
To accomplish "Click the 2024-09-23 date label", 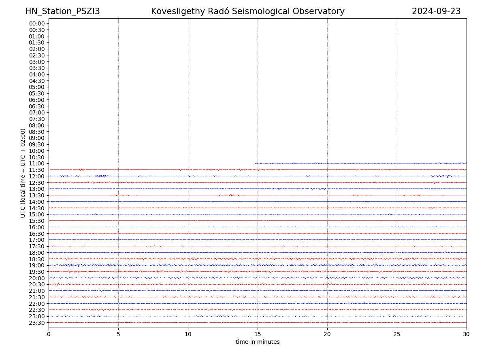I will click(x=436, y=12).
